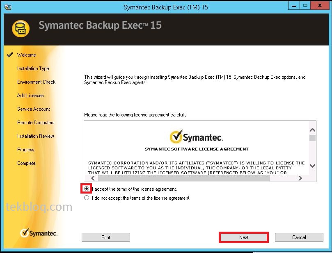The image size is (332, 253).
Task: Click the license scroll-up arrow
Action: pyautogui.click(x=312, y=130)
